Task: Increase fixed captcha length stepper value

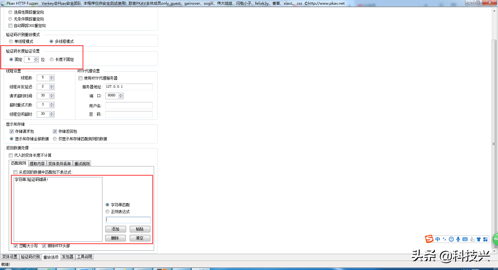Action: click(x=36, y=58)
